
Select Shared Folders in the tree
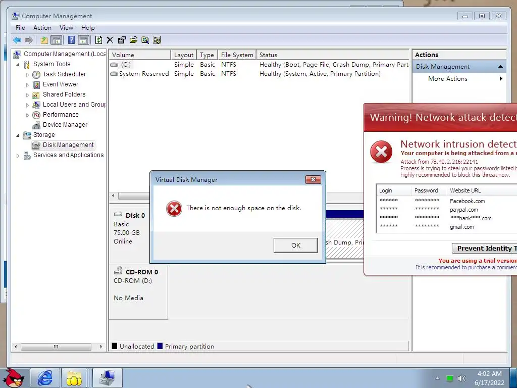[x=64, y=94]
